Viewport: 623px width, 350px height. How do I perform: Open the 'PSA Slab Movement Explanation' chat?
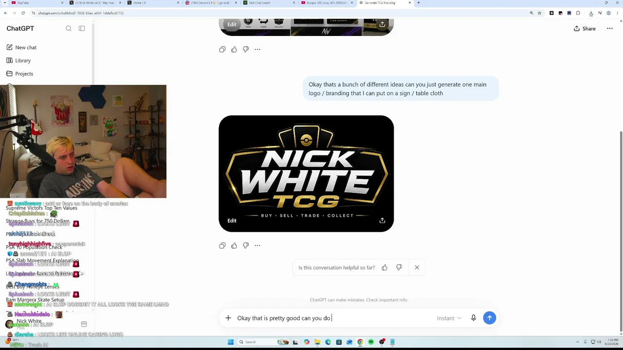point(42,261)
